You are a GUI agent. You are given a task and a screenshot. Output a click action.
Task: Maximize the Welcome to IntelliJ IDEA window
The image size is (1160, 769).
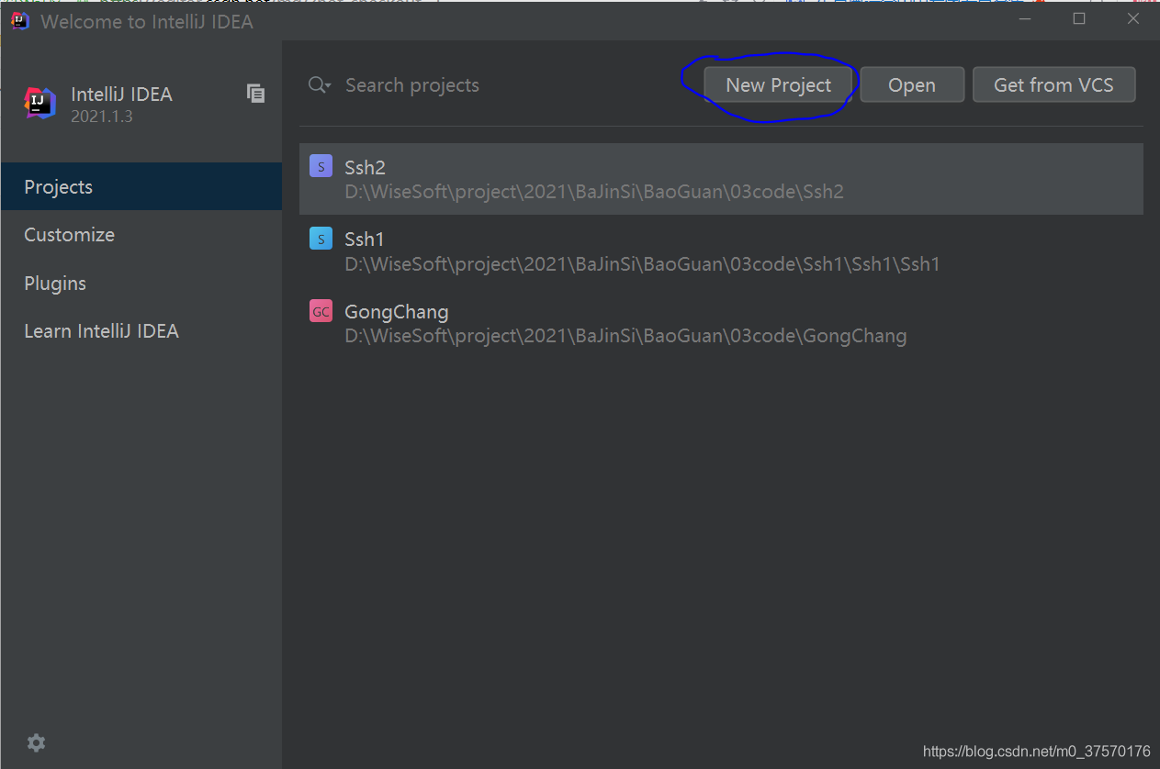click(x=1079, y=19)
